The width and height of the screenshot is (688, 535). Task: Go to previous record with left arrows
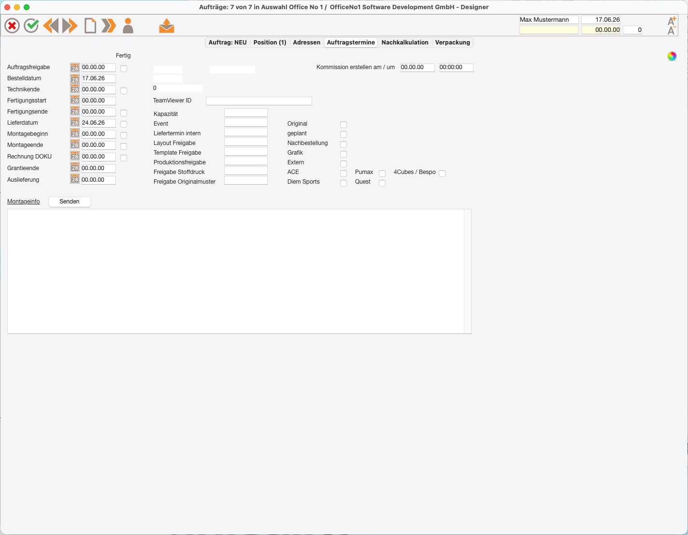point(51,26)
